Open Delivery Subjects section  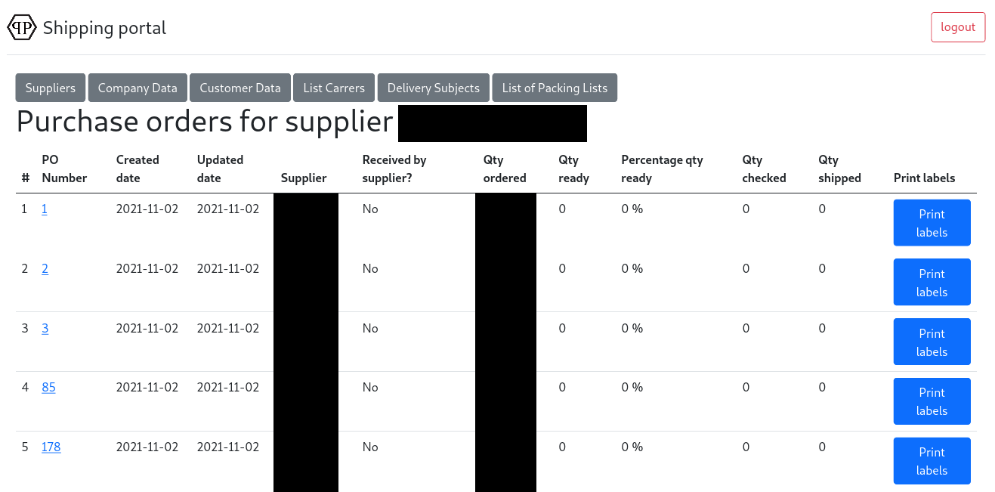coord(434,88)
